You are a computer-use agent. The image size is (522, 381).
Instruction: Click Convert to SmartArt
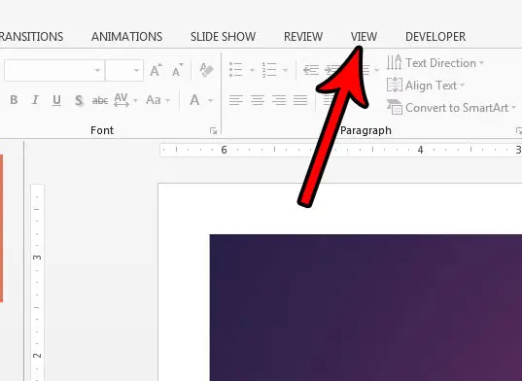click(x=451, y=108)
